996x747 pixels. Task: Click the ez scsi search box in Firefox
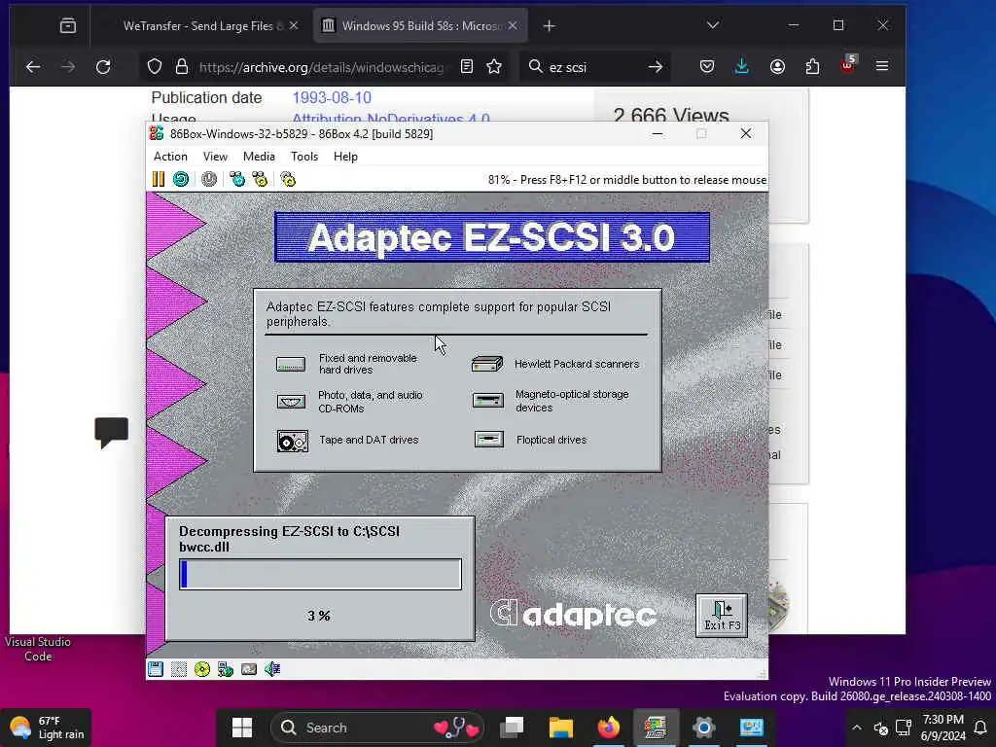click(594, 67)
